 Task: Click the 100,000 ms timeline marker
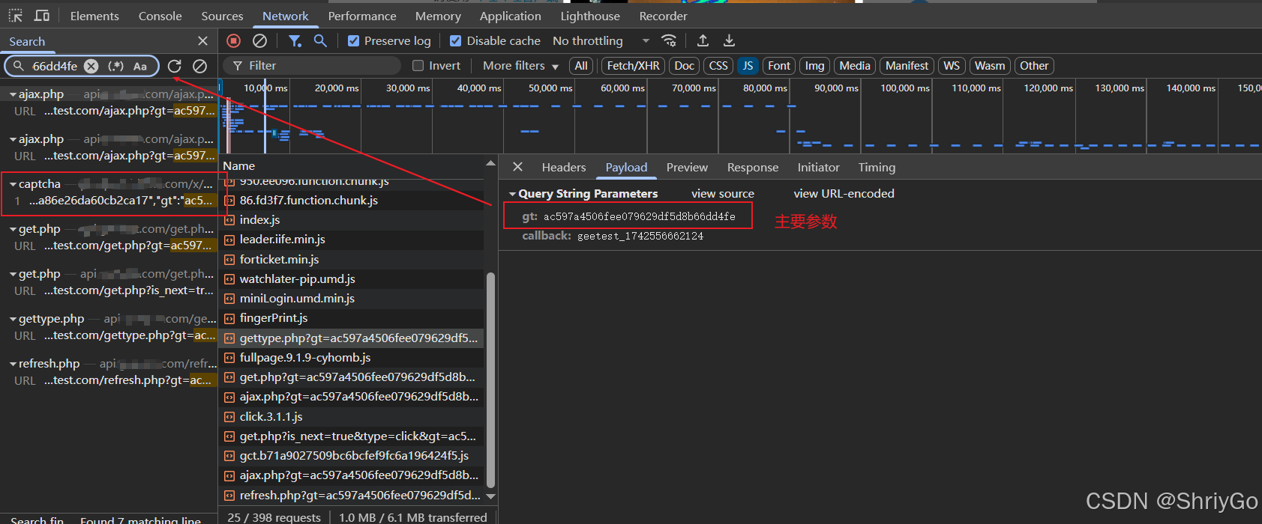click(905, 88)
